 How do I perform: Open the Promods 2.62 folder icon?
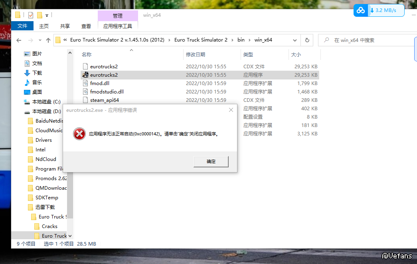coord(30,178)
